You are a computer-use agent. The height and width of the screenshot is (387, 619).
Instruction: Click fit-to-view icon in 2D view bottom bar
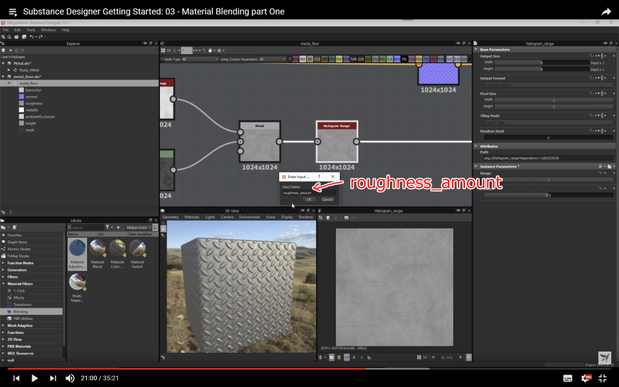(x=419, y=357)
